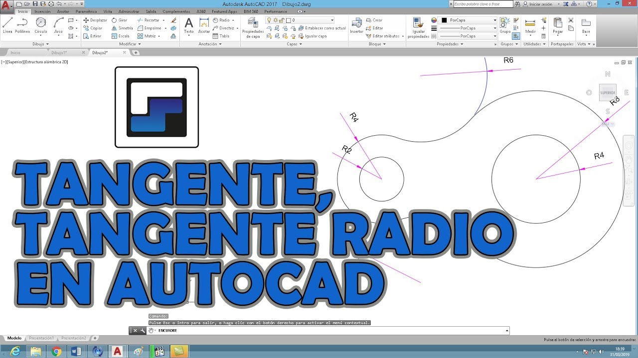638x358 pixels.
Task: Open the AutoCAD application menu button
Action: click(6, 5)
